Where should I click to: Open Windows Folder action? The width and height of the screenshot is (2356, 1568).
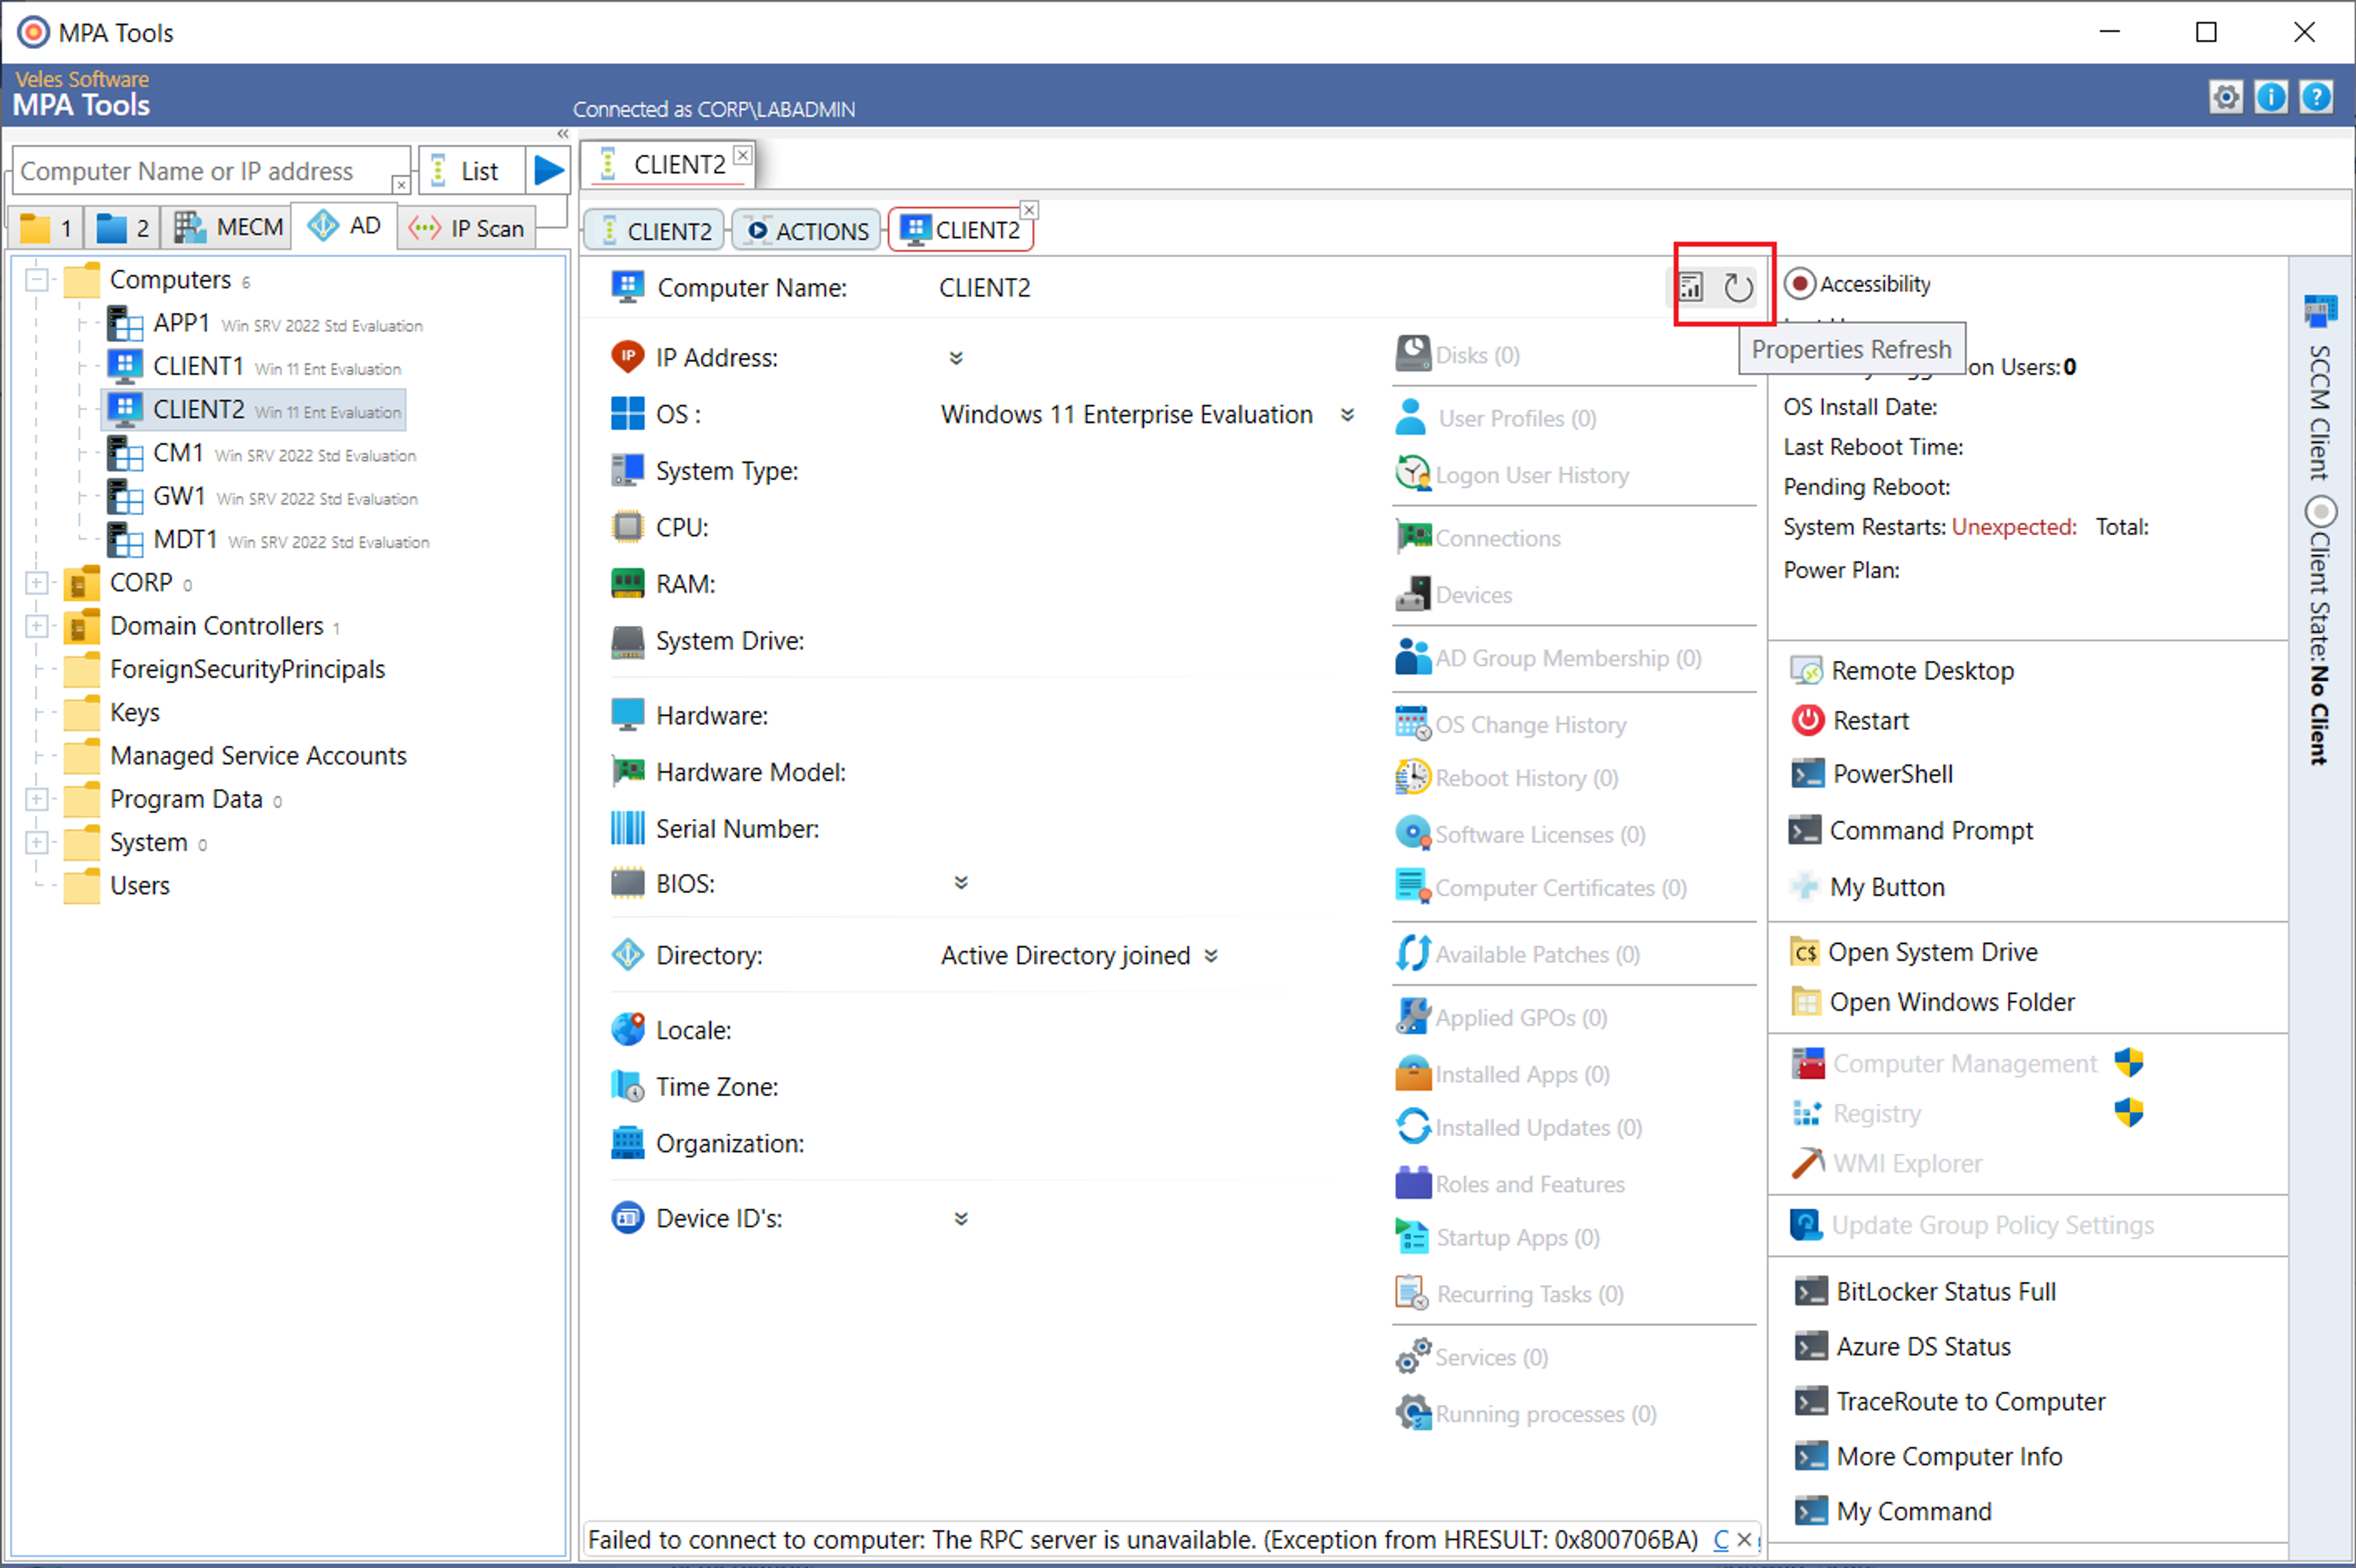point(1932,1002)
